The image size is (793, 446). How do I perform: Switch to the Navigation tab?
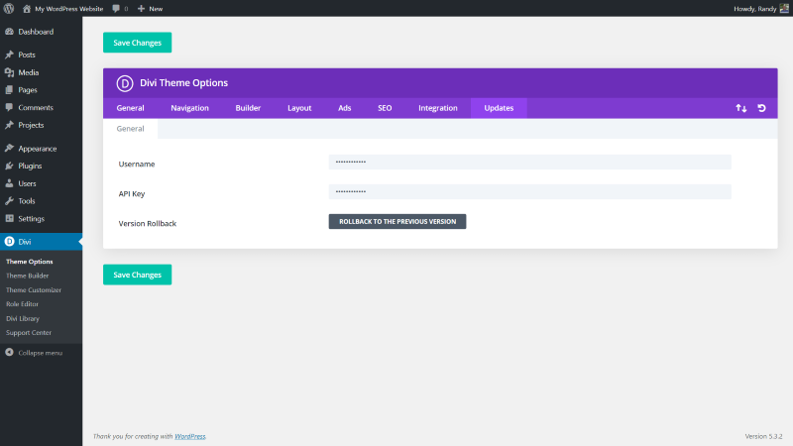[x=189, y=108]
